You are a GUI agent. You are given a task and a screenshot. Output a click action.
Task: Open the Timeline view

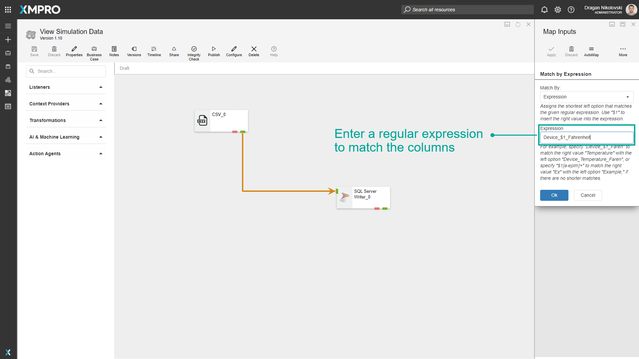[x=154, y=49]
